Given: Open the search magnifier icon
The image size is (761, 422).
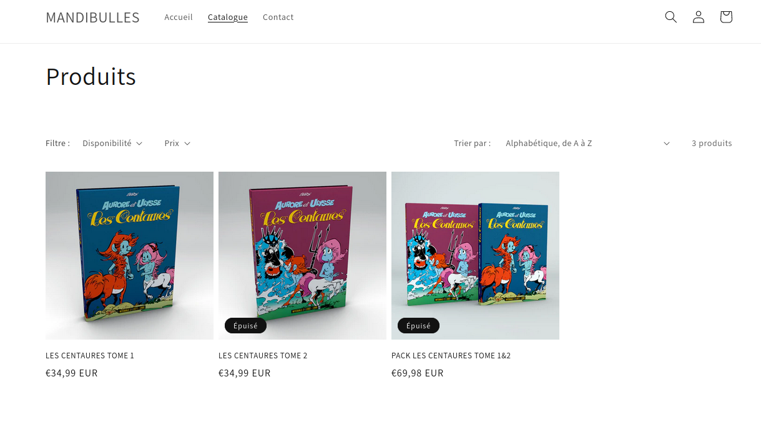Looking at the screenshot, I should click(671, 17).
